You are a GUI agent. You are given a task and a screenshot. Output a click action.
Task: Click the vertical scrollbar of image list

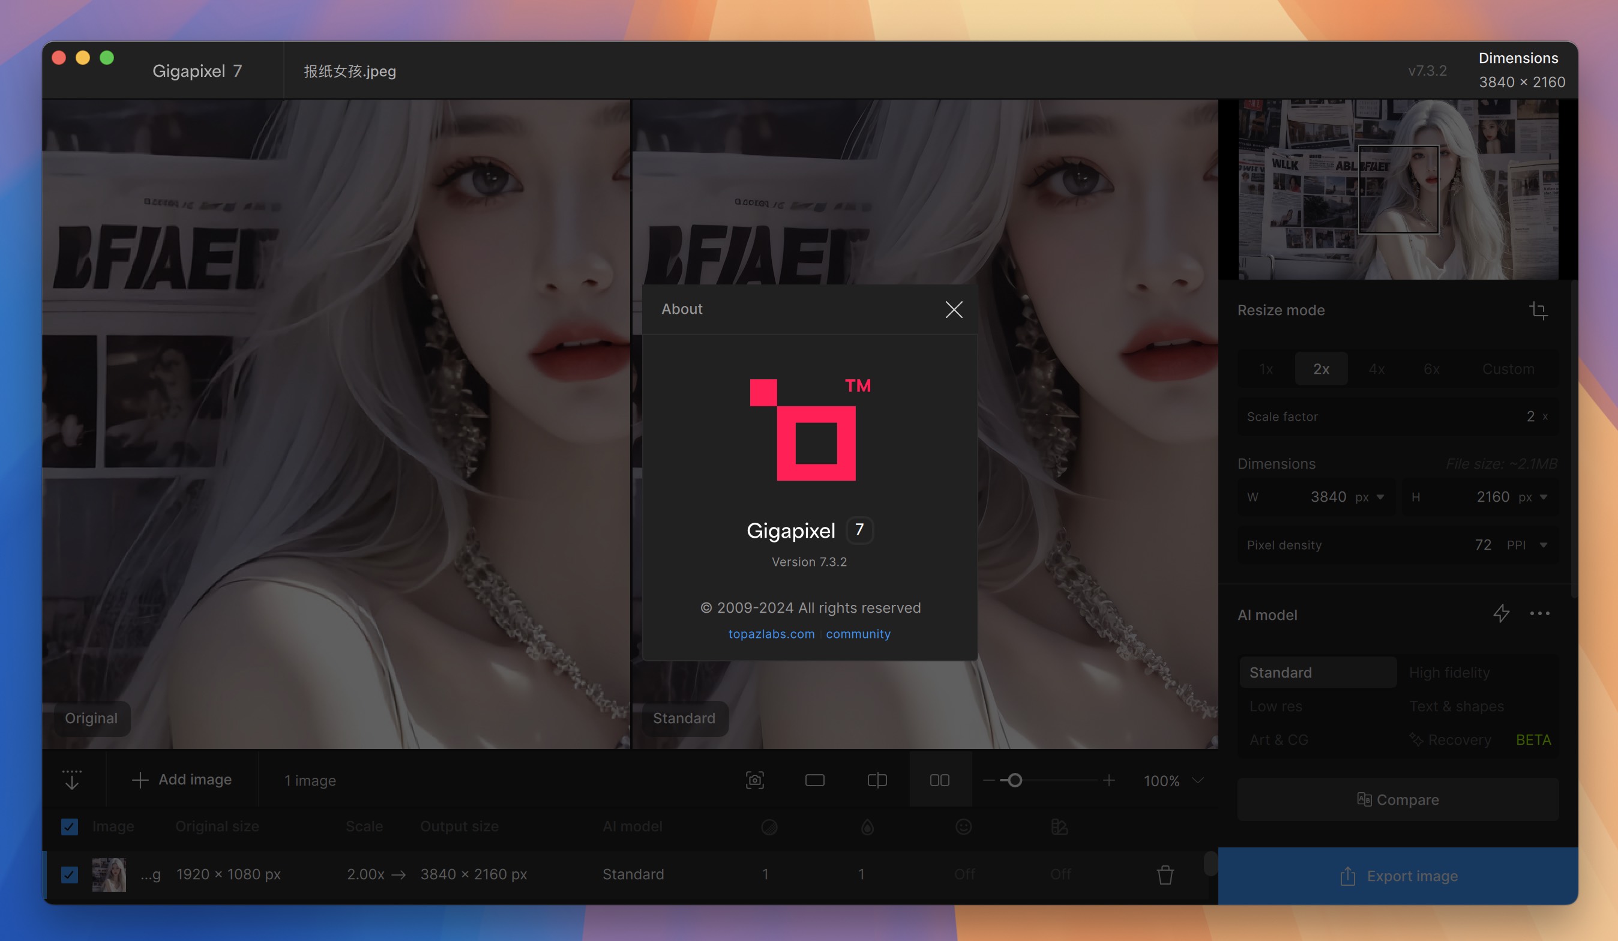(x=1210, y=864)
